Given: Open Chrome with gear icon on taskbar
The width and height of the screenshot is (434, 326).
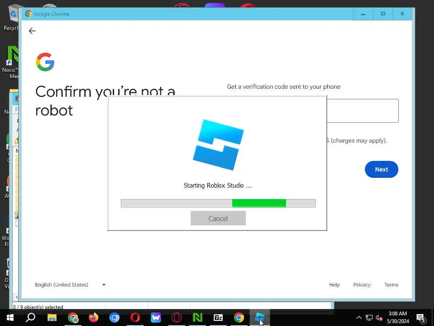Looking at the screenshot, I should pyautogui.click(x=73, y=318).
